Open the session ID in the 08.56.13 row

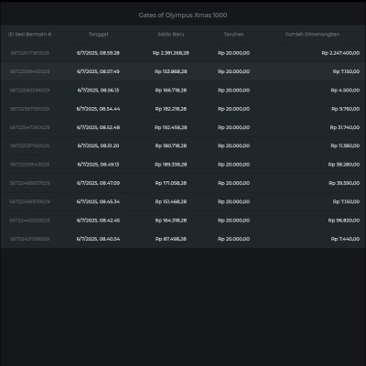(x=29, y=91)
